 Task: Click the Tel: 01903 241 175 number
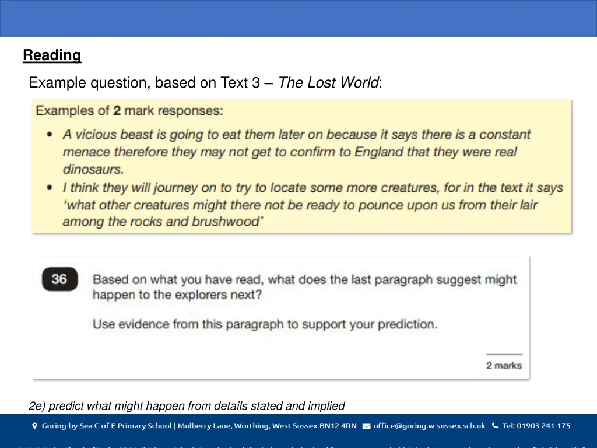tap(536, 426)
